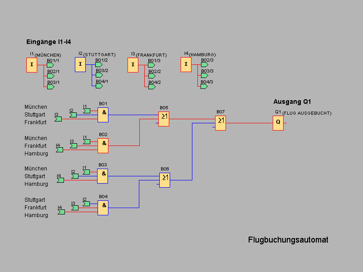The width and height of the screenshot is (363, 272).
Task: Click the 'Ausgang Q1' heading label
Action: click(292, 102)
